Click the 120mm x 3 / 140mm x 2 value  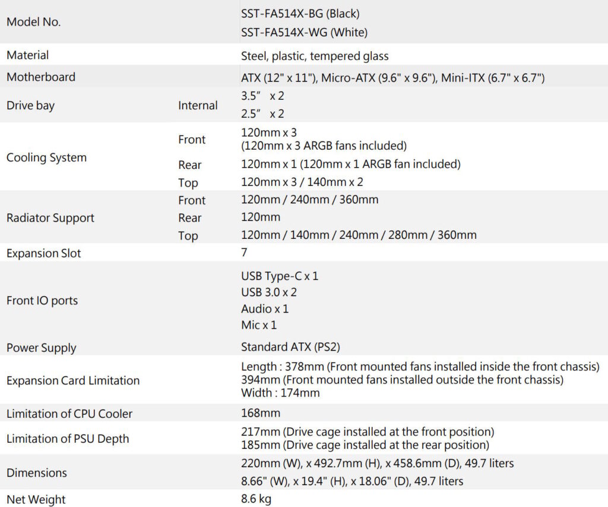point(310,182)
